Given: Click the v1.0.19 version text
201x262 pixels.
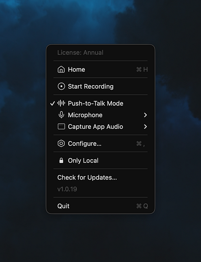Looking at the screenshot, I should coord(67,189).
